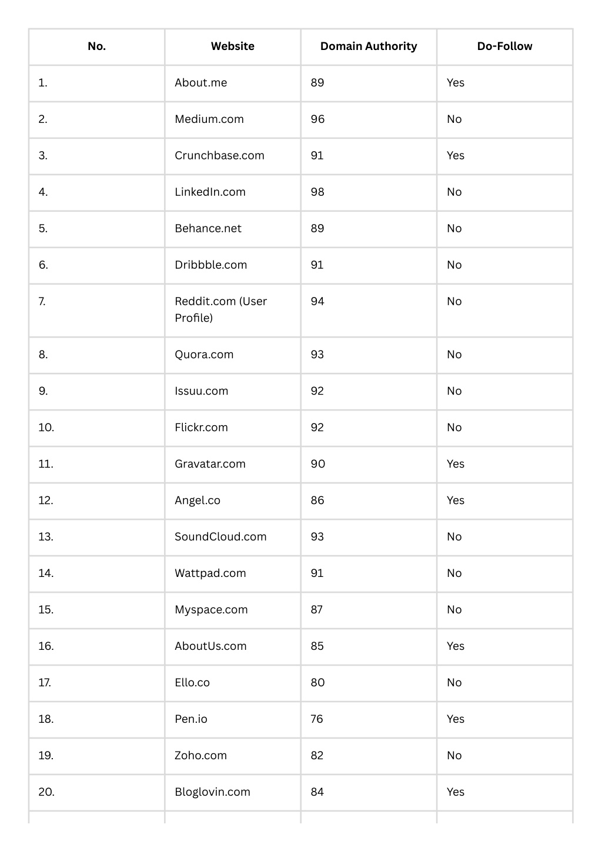Click the Behance.net cell
Image resolution: width=602 pixels, height=851 pixels.
tap(208, 229)
